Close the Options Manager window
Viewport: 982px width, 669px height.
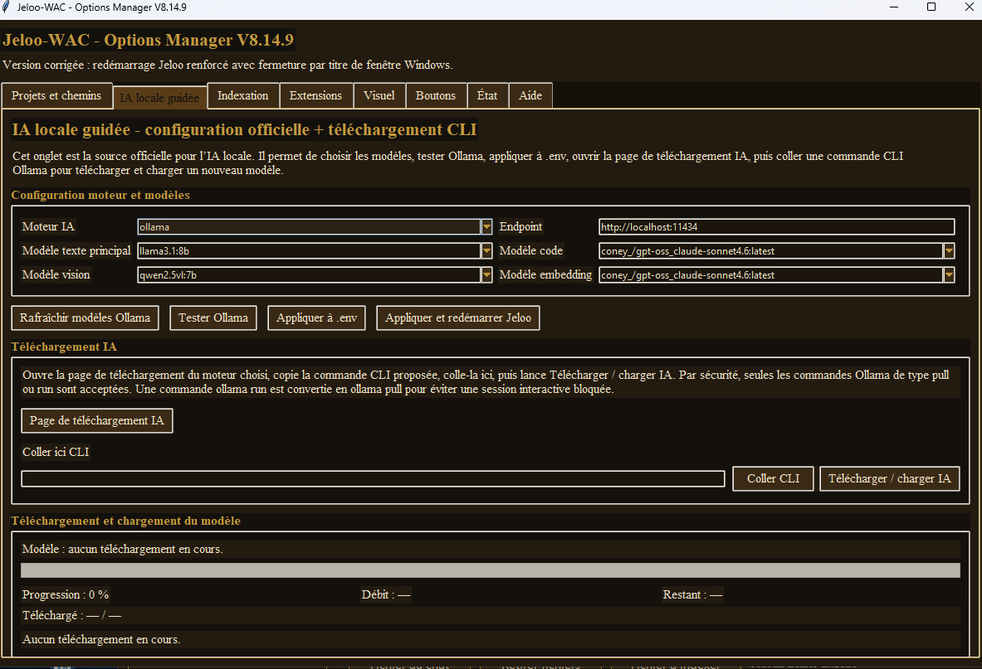968,7
